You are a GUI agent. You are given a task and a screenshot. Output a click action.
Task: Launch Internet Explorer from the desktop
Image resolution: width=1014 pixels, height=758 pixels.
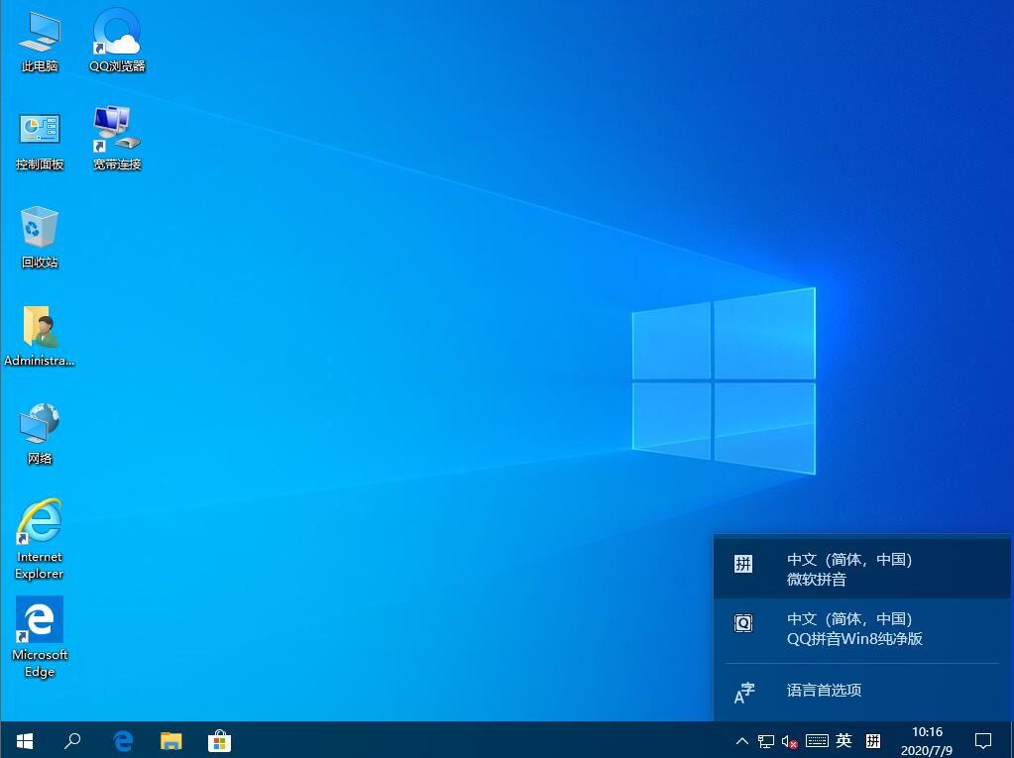click(39, 525)
